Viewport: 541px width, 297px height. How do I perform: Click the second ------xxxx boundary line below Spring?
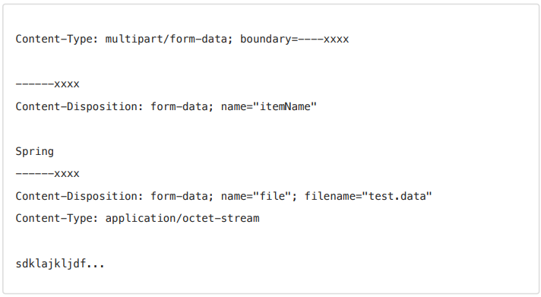coord(48,173)
